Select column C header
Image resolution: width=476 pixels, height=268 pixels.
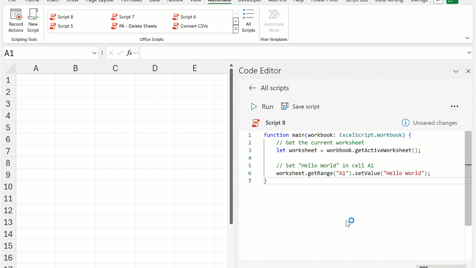pos(115,68)
